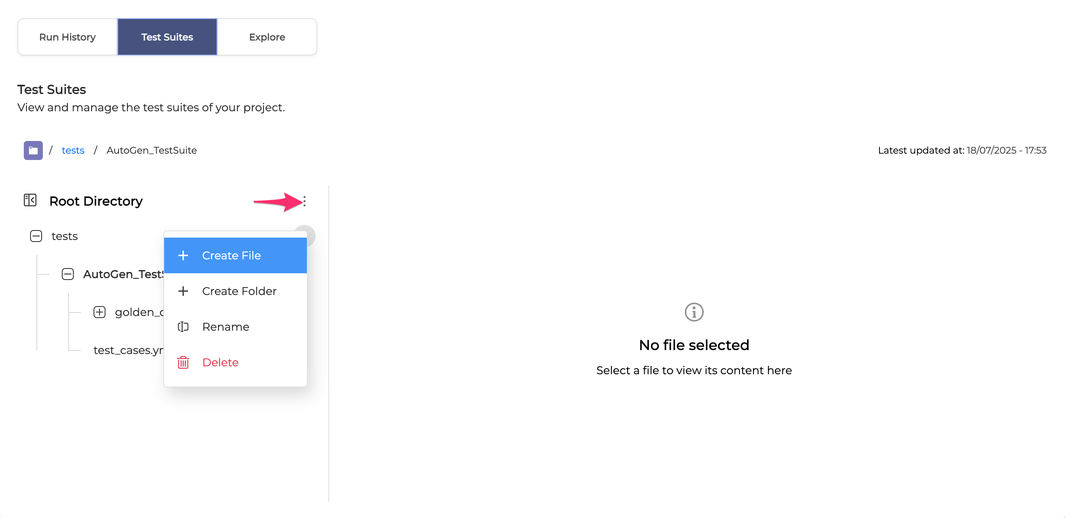The image size is (1065, 518).
Task: Expand the golden folder node
Action: (100, 312)
